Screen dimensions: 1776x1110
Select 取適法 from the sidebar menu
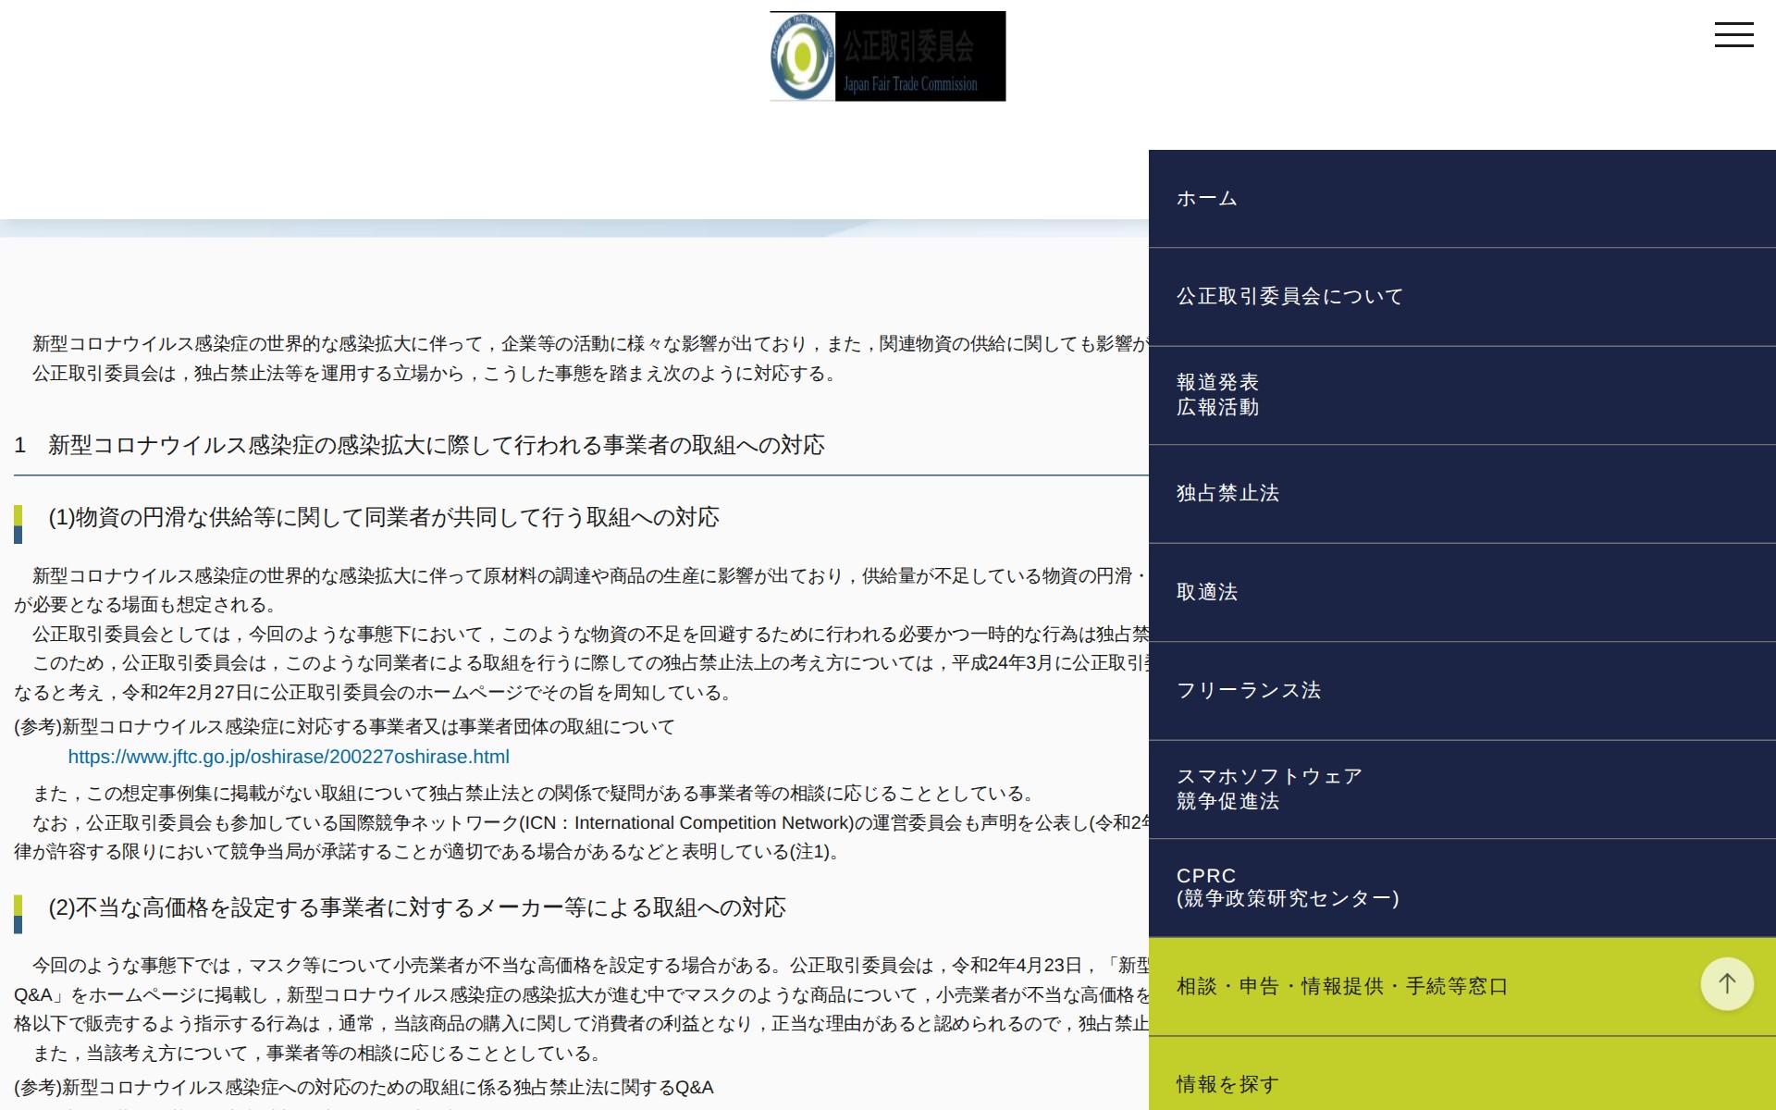click(x=1205, y=592)
